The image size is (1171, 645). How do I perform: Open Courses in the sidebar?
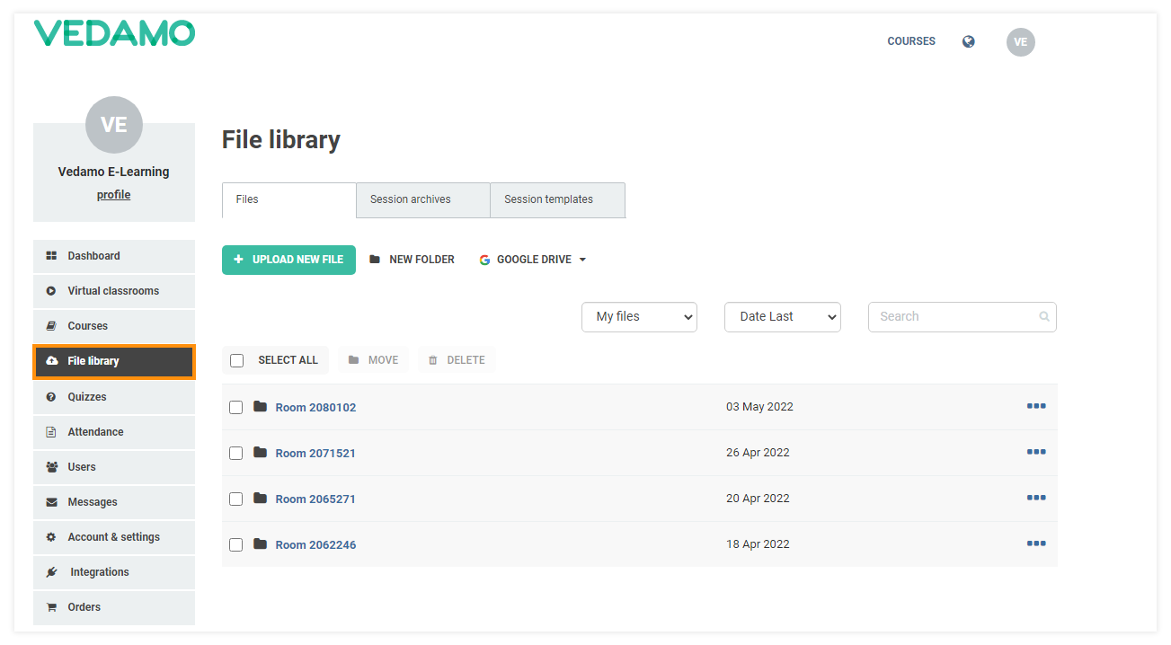(x=114, y=326)
